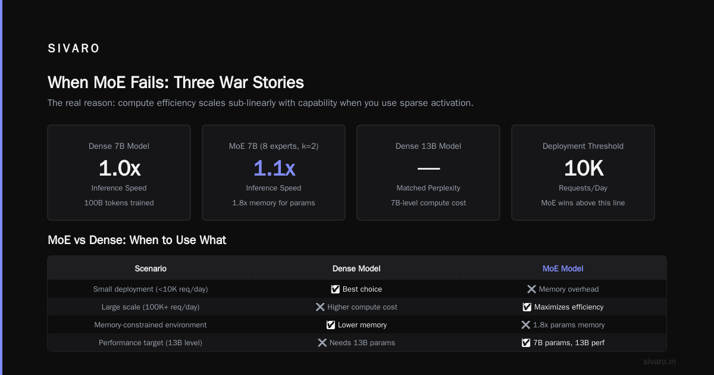The height and width of the screenshot is (375, 714).
Task: Click the X icon beside 'Memory overhead'
Action: (x=531, y=289)
